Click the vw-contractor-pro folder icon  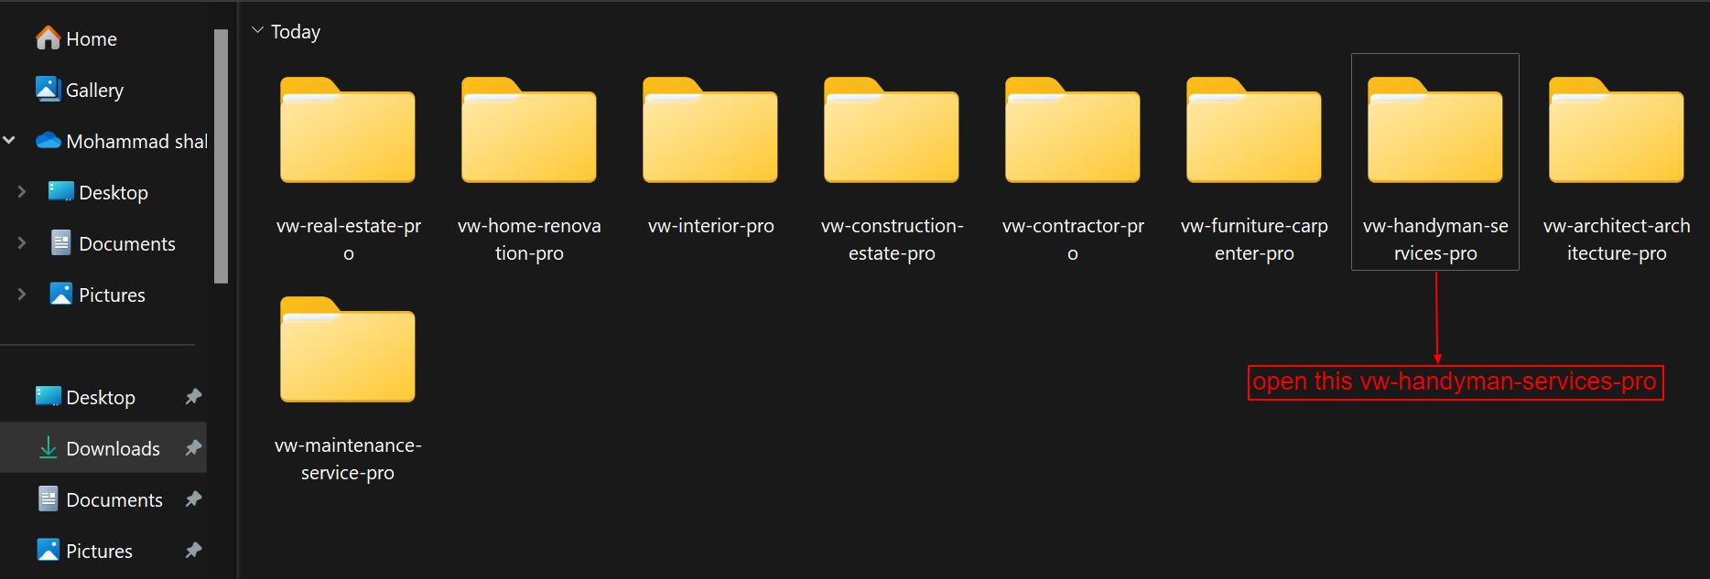point(1073,130)
